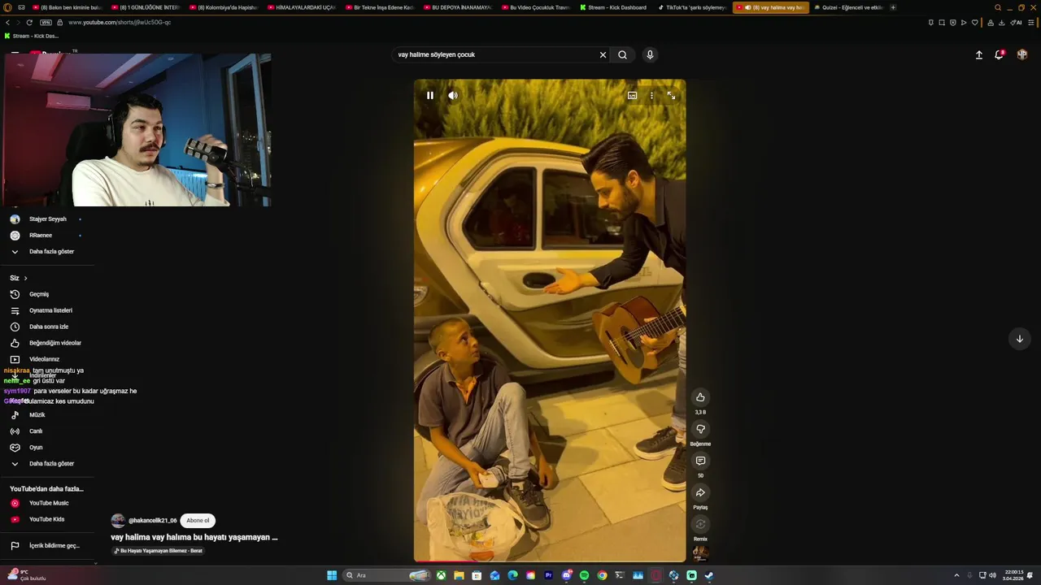The image size is (1041, 585).
Task: Open the Windows Start menu
Action: pyautogui.click(x=332, y=575)
